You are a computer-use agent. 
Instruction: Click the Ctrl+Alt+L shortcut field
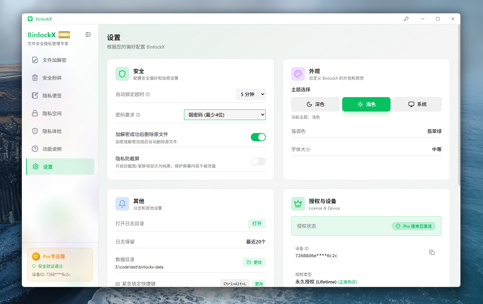[235, 284]
